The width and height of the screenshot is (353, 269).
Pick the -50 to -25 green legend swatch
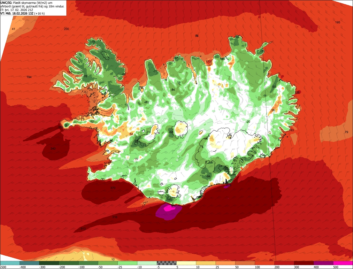108,263
